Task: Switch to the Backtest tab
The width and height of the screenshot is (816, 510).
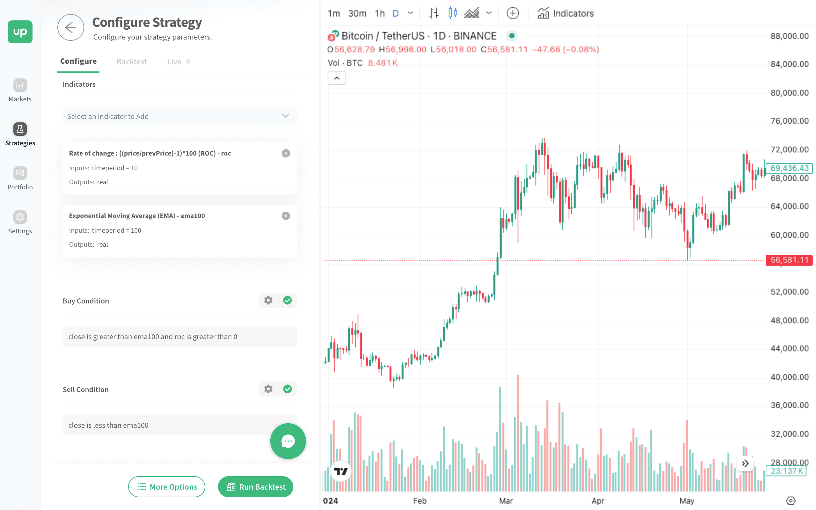Action: tap(132, 62)
